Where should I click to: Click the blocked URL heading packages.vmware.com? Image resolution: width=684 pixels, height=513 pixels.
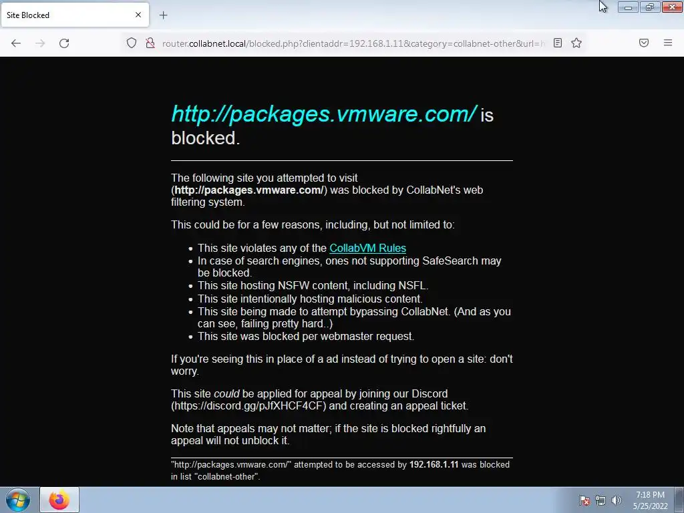pos(324,114)
